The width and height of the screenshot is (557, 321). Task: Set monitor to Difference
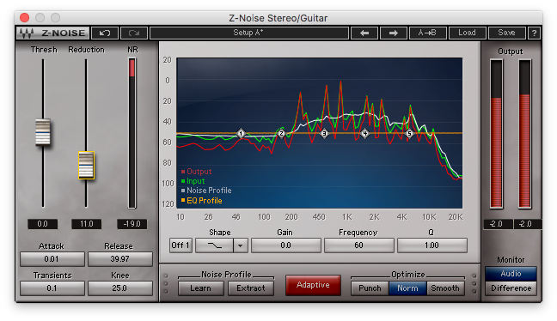511,288
